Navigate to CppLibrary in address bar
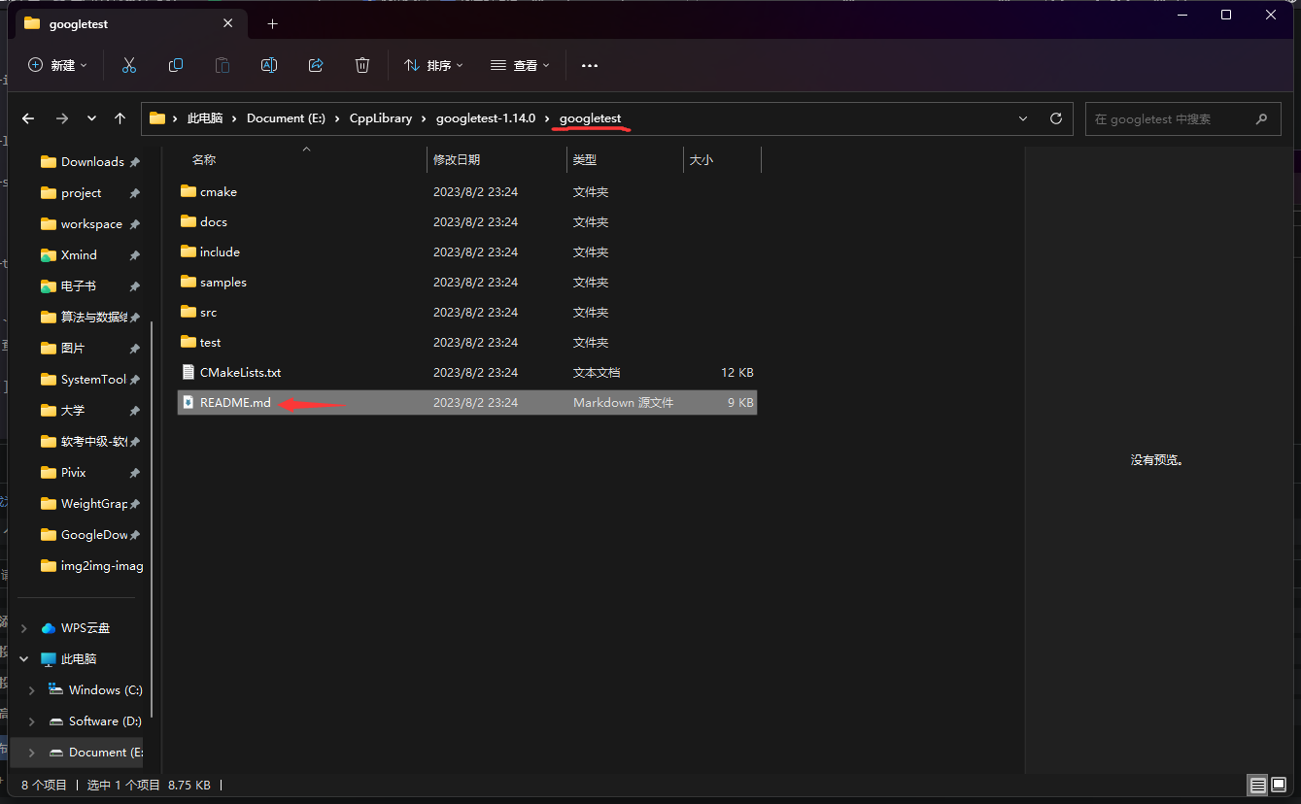 pos(381,118)
